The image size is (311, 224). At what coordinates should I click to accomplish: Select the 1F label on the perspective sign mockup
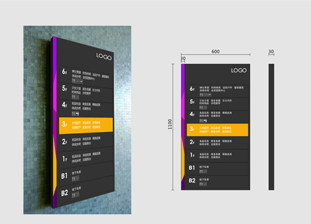(65, 159)
